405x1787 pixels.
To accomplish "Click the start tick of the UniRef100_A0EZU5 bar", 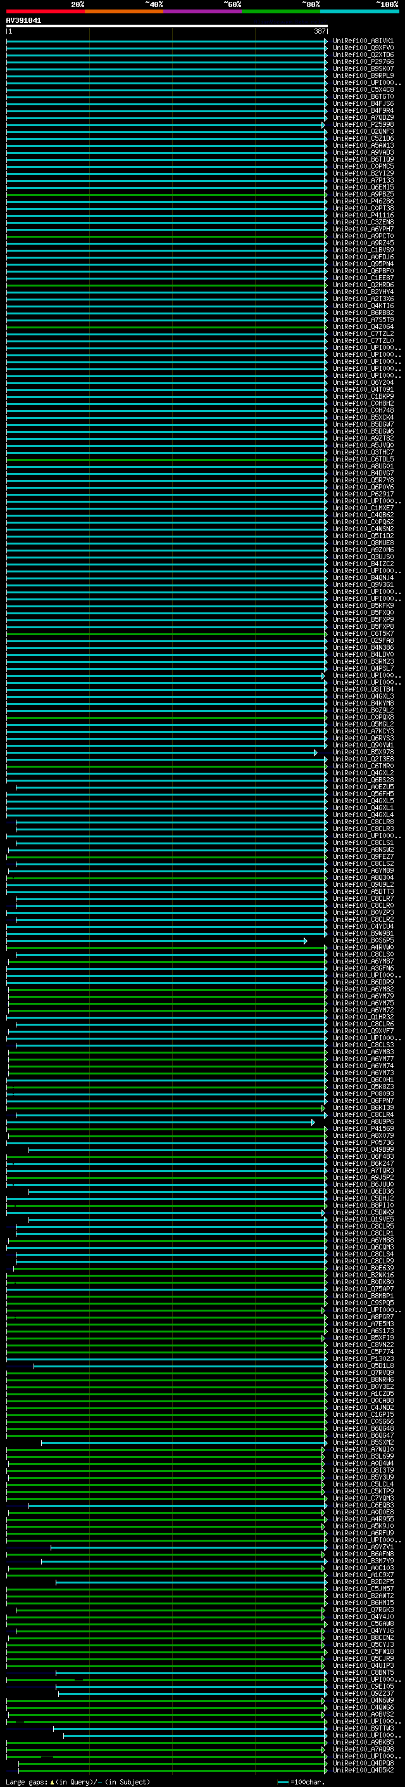I will pyautogui.click(x=16, y=787).
